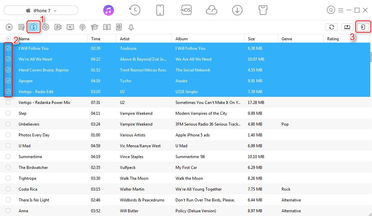Select the iTunes U graduation cap icon

[95, 27]
